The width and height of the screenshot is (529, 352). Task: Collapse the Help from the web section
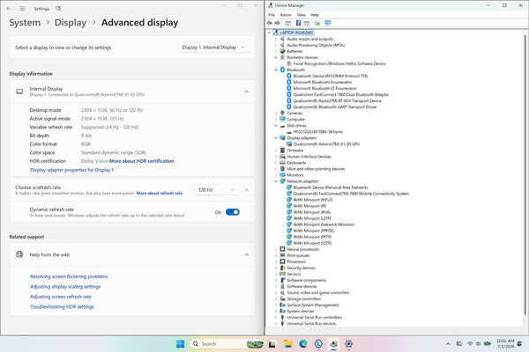[247, 254]
